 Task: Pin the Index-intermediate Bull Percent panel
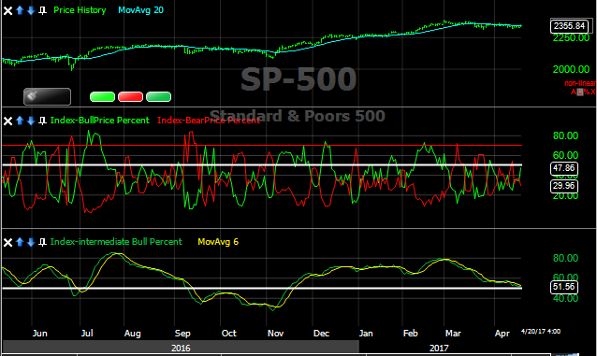tap(43, 242)
